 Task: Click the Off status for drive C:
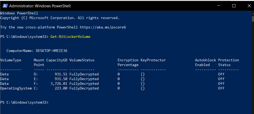pyautogui.click(x=221, y=88)
